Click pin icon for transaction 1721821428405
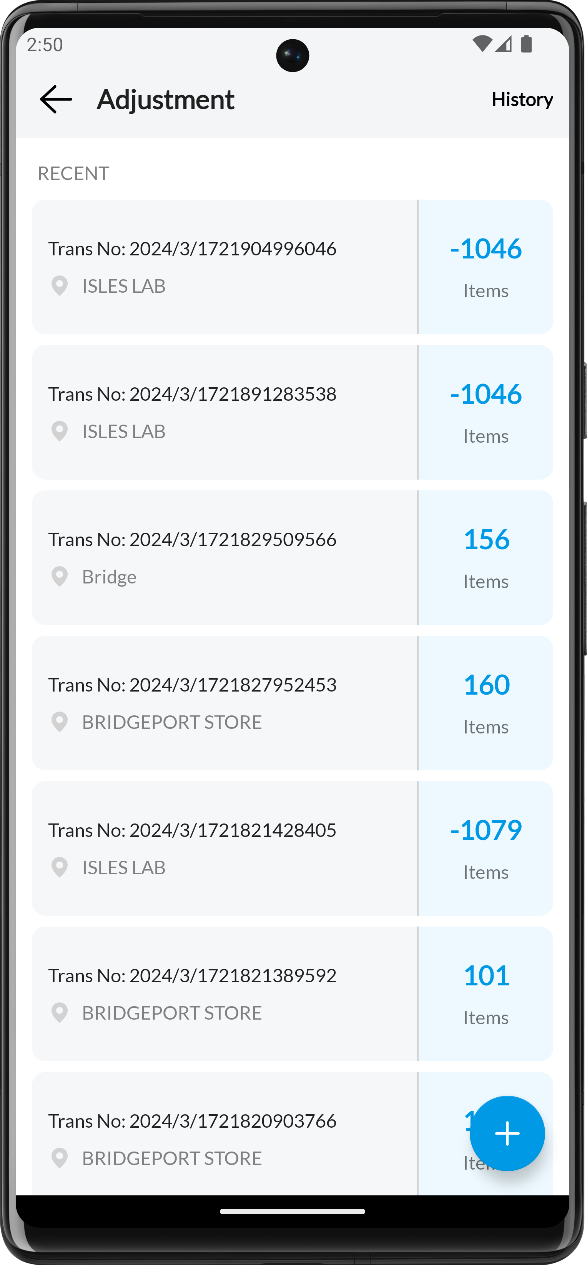Image resolution: width=587 pixels, height=1265 pixels. coord(60,867)
